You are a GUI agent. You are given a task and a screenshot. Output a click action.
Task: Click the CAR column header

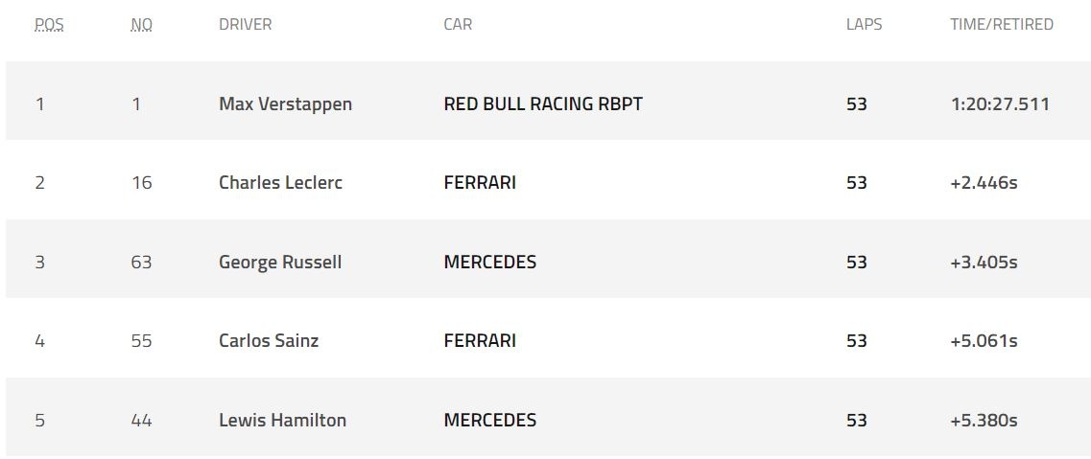coord(458,25)
